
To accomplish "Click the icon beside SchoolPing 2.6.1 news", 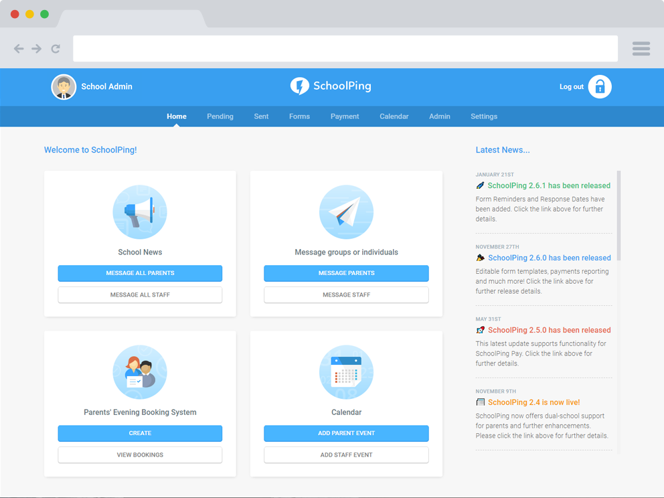I will pyautogui.click(x=480, y=185).
